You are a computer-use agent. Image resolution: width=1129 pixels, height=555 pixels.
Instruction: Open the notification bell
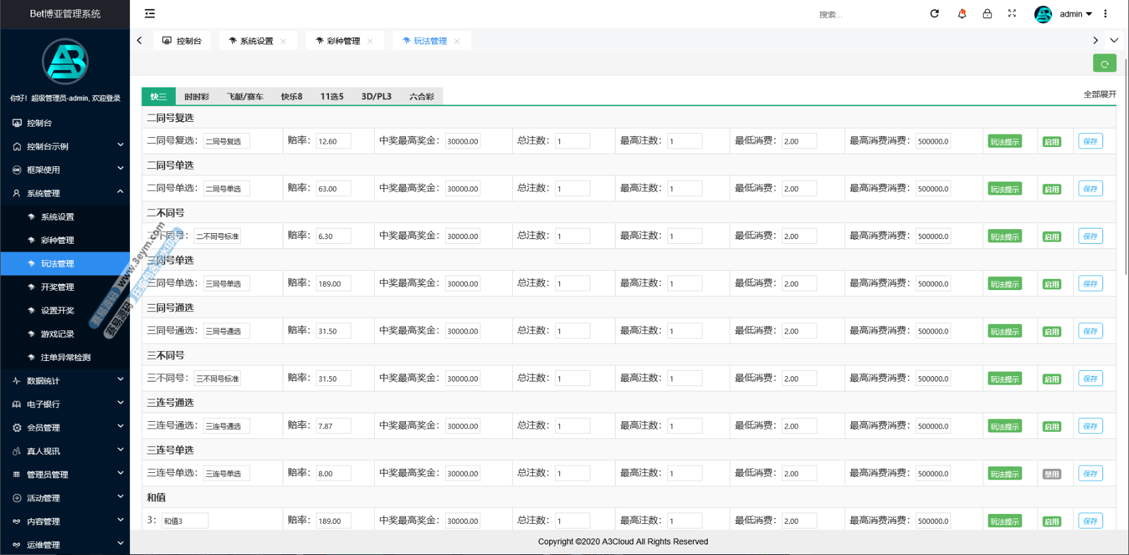[961, 13]
